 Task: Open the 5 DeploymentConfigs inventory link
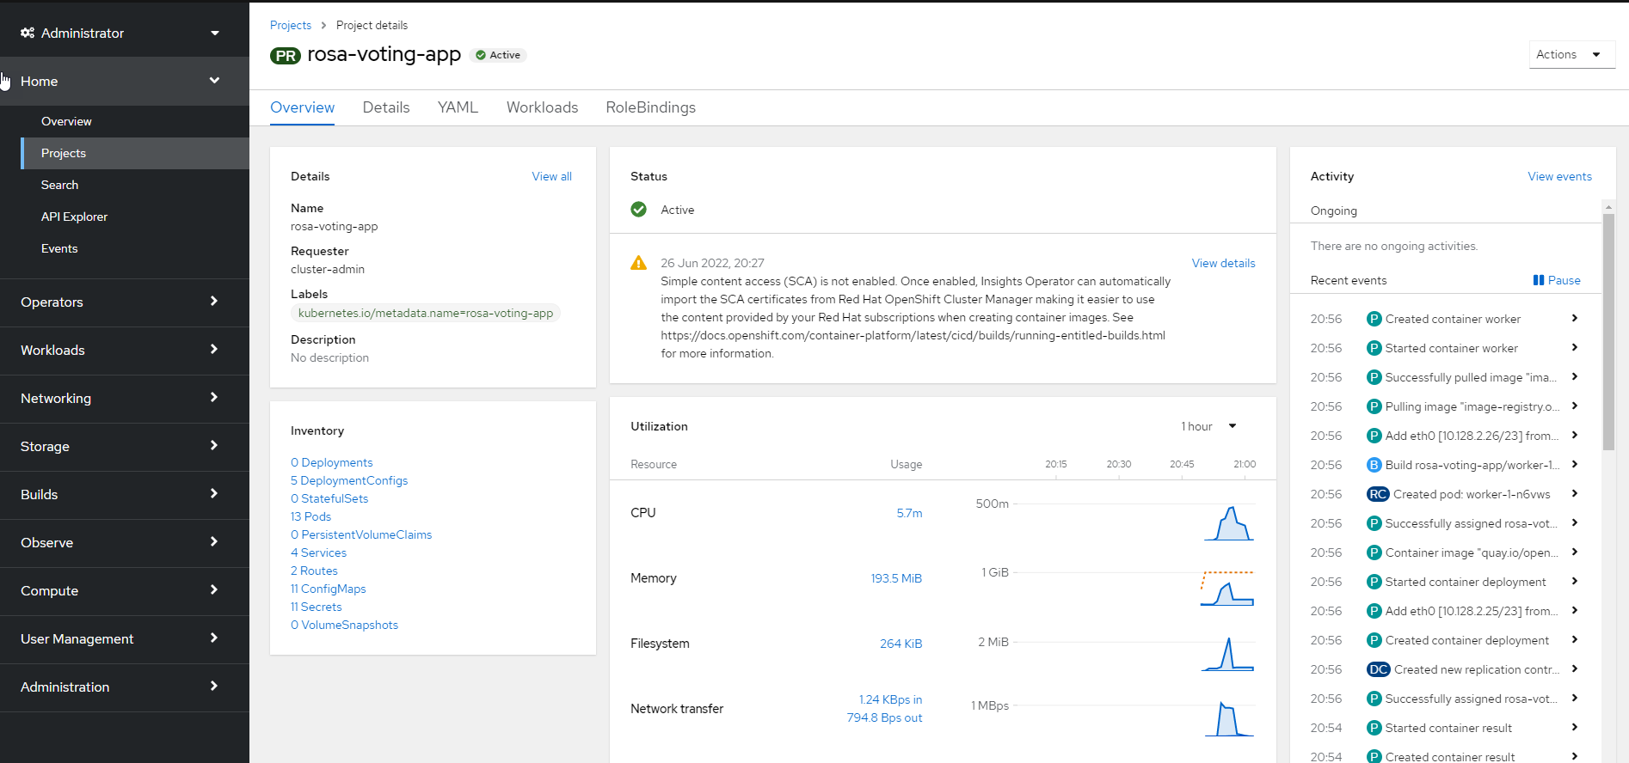point(349,480)
